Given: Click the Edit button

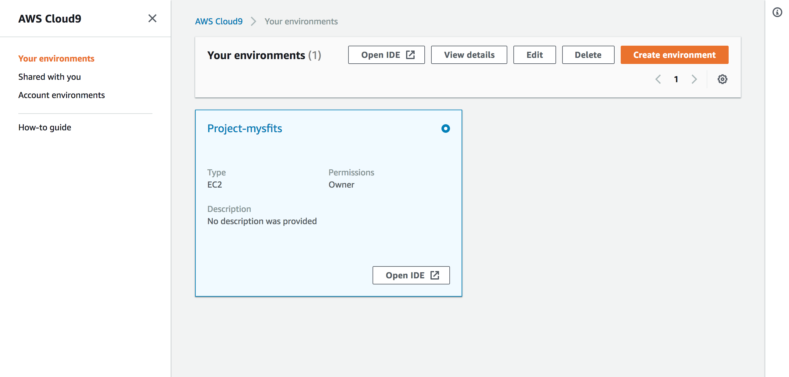Looking at the screenshot, I should pos(534,55).
